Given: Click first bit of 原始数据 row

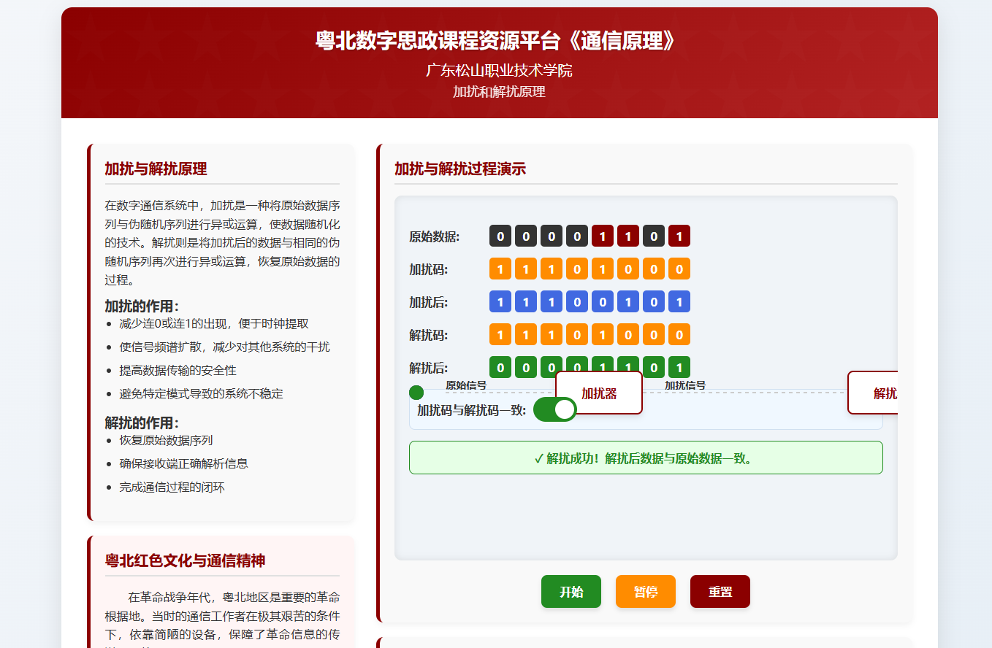Looking at the screenshot, I should point(500,236).
